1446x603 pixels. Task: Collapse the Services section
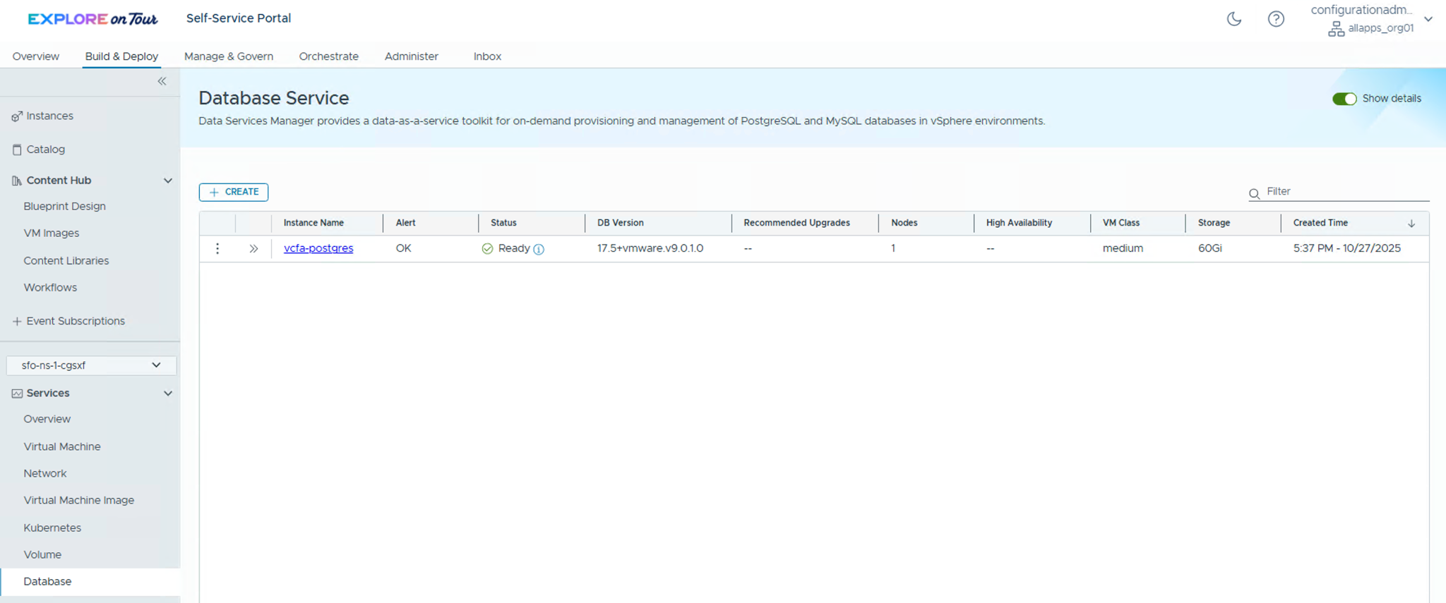pyautogui.click(x=168, y=394)
